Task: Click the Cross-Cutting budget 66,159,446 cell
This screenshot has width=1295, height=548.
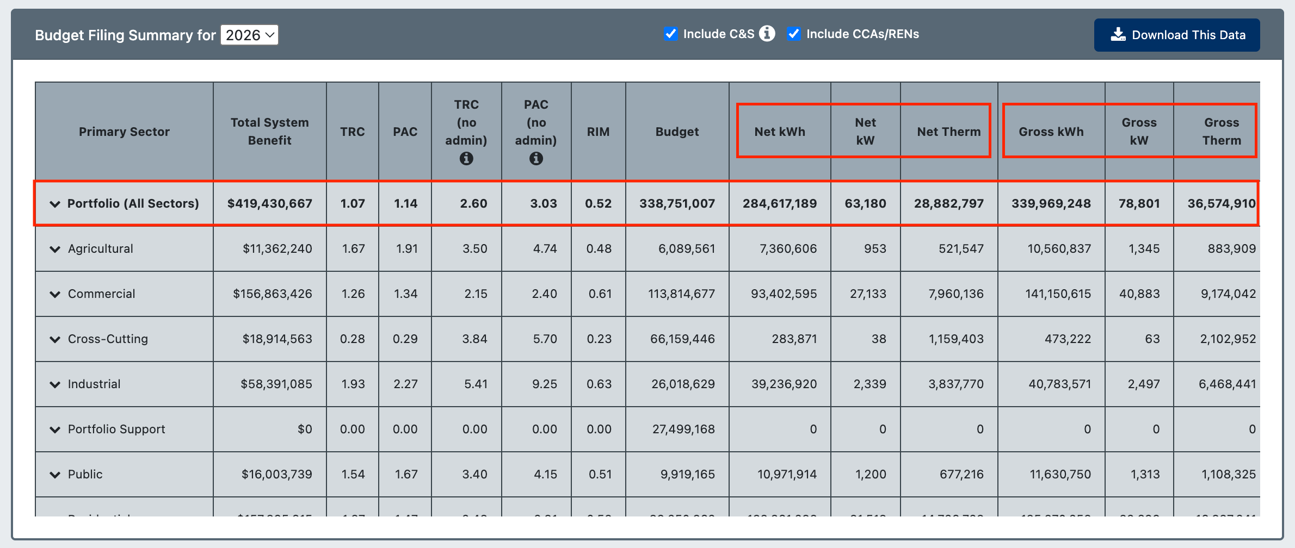Action: [x=677, y=339]
